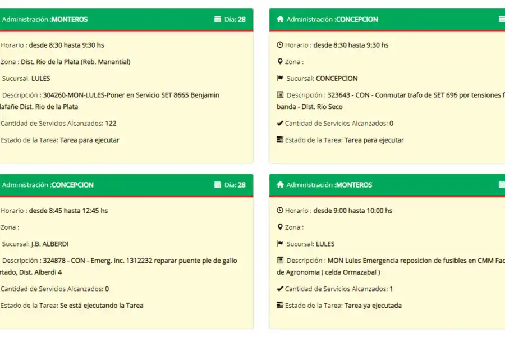Screen dimensions: 505x337
Task: Click the clock icon in the top-right CONCEPCION card
Action: (x=280, y=45)
